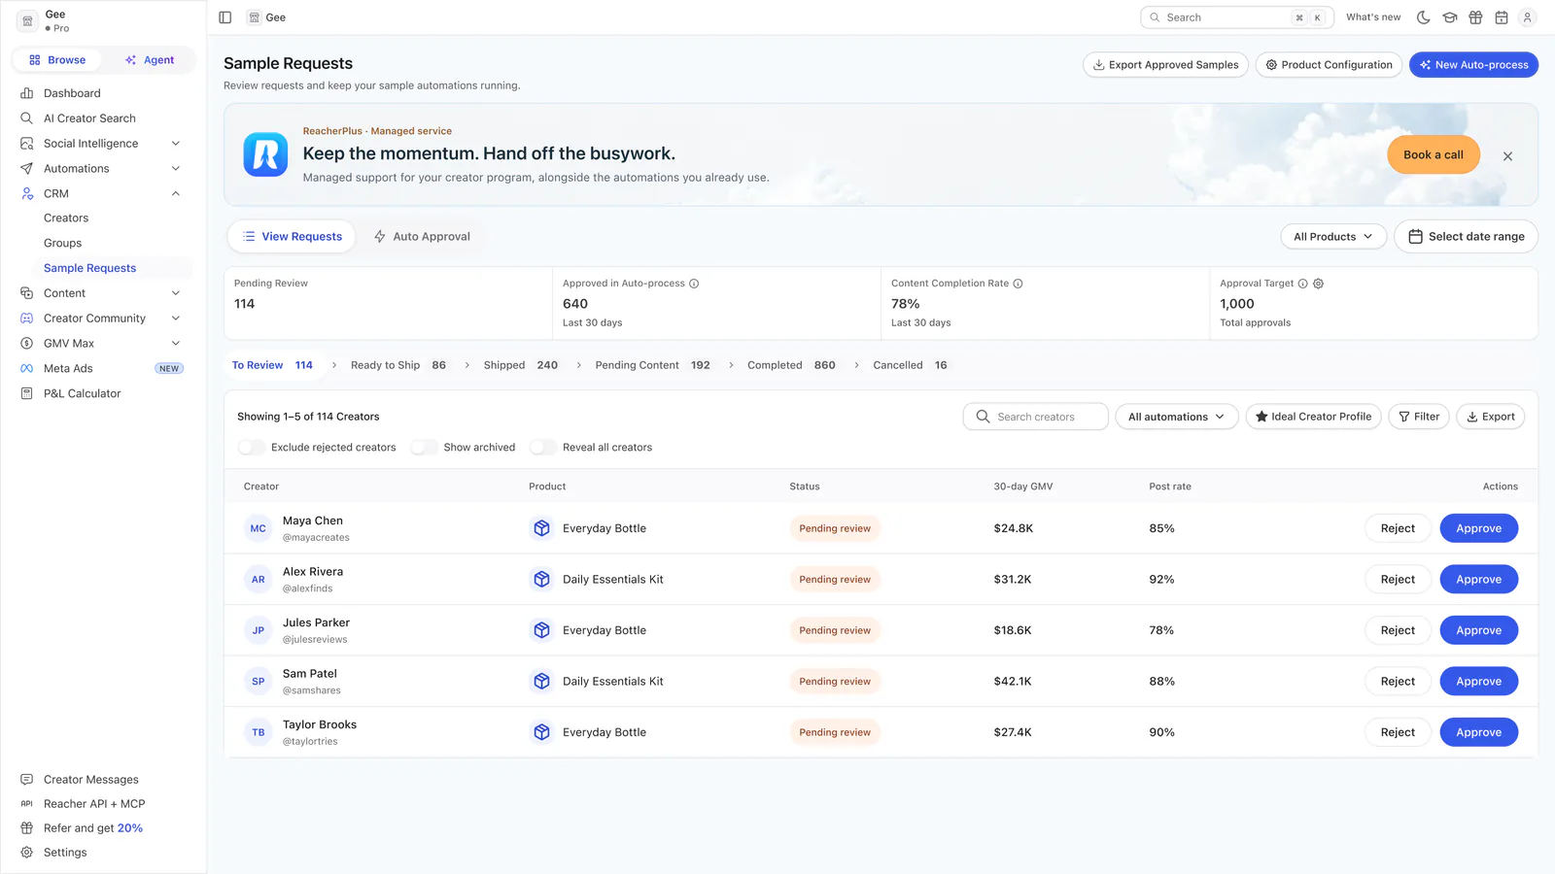1555x874 pixels.
Task: Switch to the Agent tab
Action: (150, 60)
